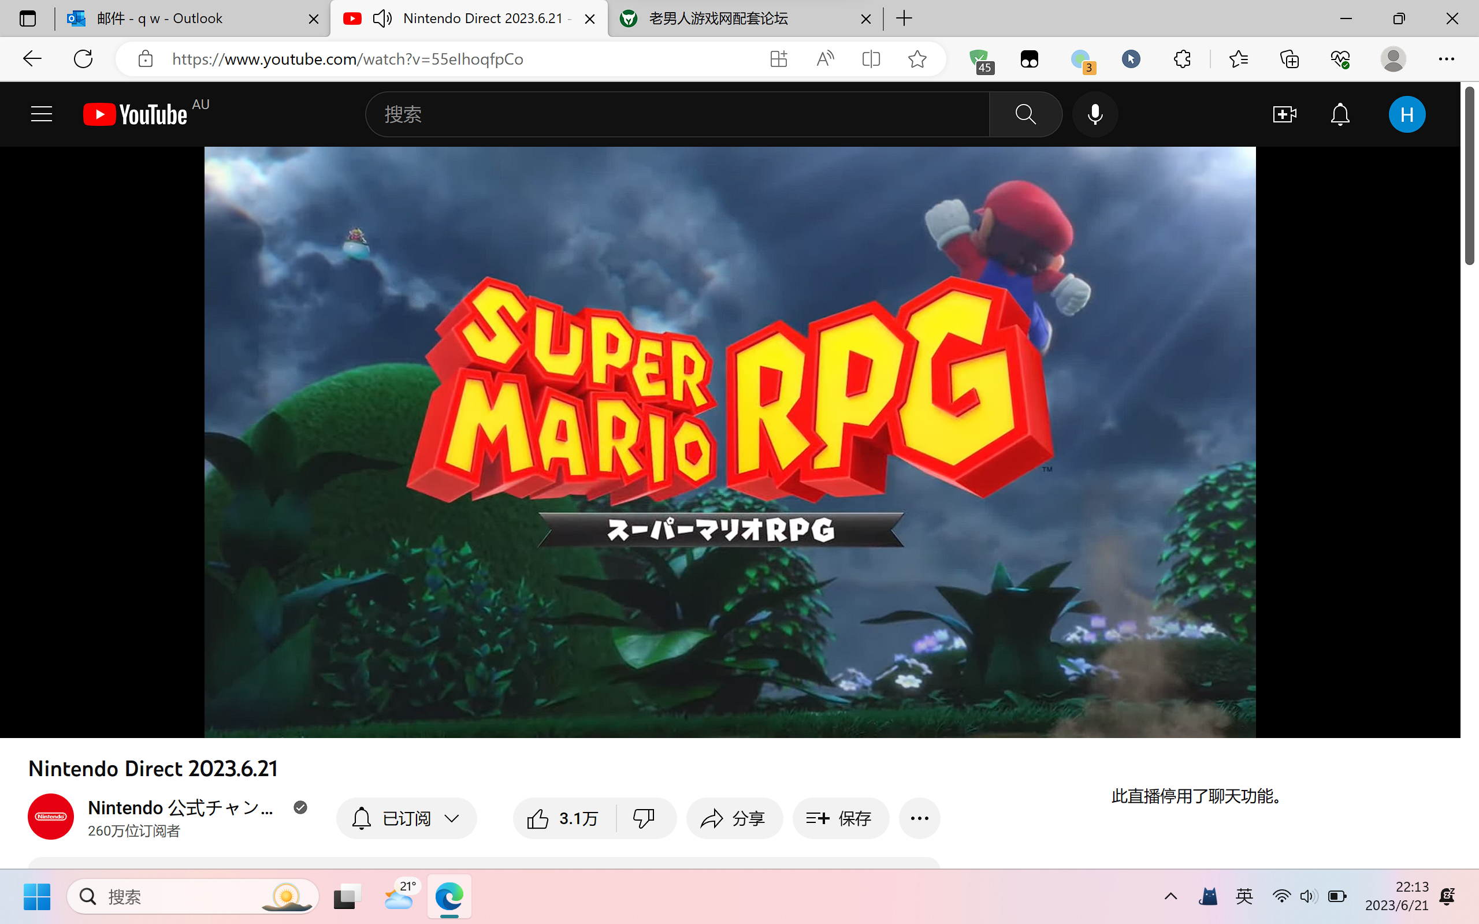This screenshot has width=1479, height=924.
Task: Open the blue cursor extension icon
Action: point(1131,59)
